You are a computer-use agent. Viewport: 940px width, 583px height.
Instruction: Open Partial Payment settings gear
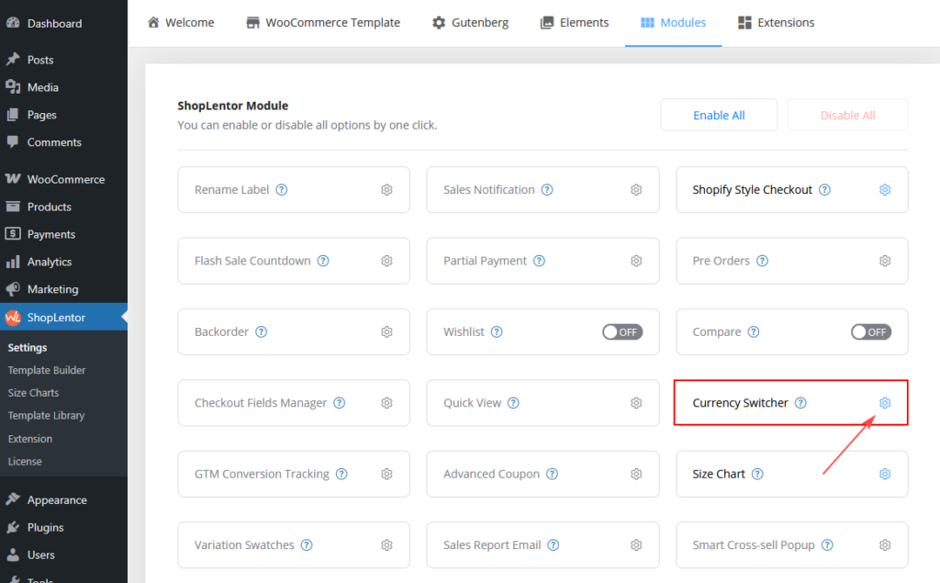pyautogui.click(x=636, y=261)
